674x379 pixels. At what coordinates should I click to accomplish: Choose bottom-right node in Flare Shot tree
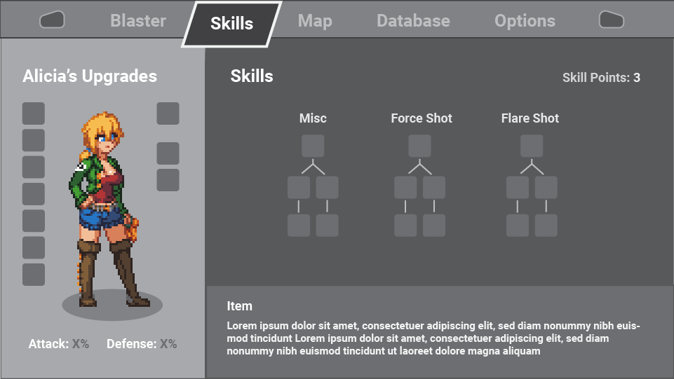click(546, 226)
